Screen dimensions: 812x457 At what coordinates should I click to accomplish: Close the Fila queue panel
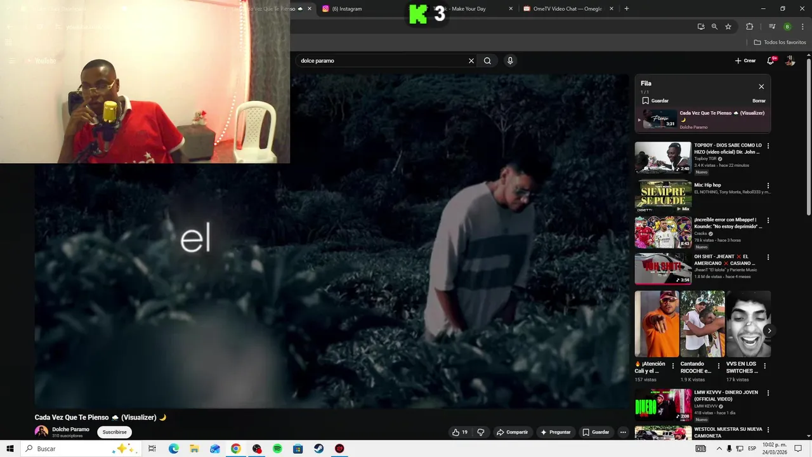(761, 87)
